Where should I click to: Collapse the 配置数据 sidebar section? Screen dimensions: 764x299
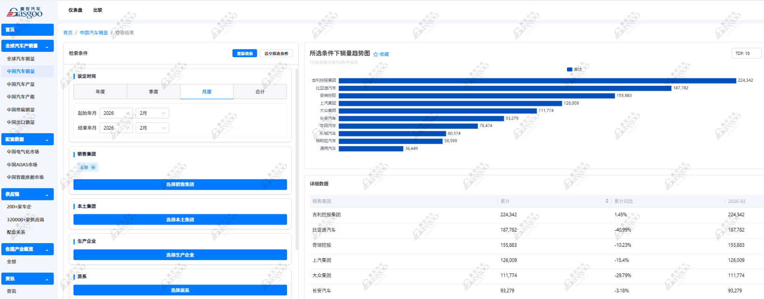[x=47, y=140]
